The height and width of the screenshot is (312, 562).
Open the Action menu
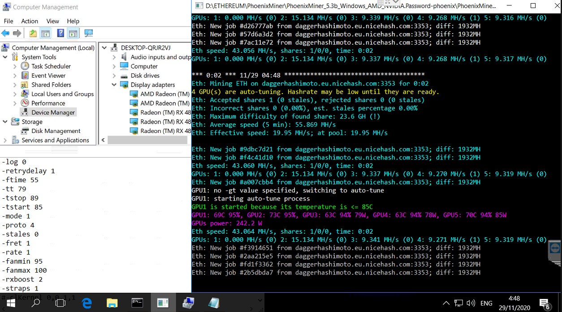tap(30, 21)
